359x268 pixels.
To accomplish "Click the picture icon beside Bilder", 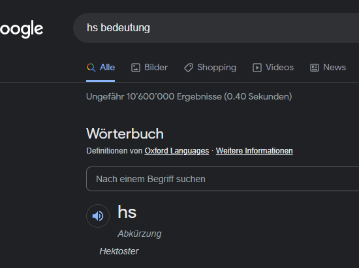I will pos(136,68).
